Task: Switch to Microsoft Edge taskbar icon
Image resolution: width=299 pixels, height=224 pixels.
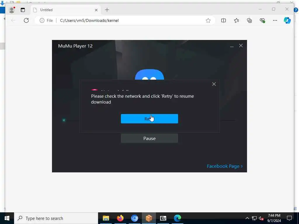Action: (x=177, y=218)
